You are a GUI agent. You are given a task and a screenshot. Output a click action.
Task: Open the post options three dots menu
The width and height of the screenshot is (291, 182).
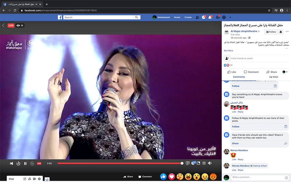pyautogui.click(x=287, y=31)
